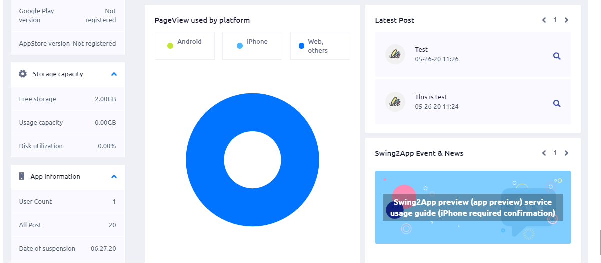The width and height of the screenshot is (601, 263).
Task: Open the magnifier for the Test post
Action: point(557,56)
